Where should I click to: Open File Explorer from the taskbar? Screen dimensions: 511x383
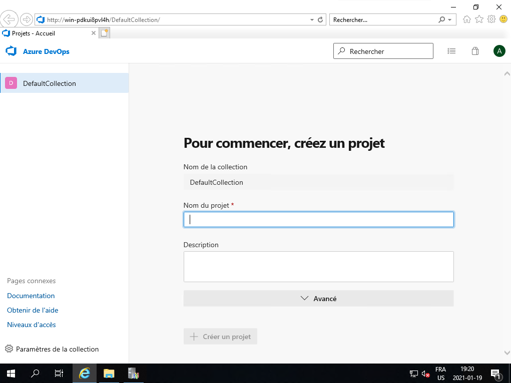coord(109,373)
